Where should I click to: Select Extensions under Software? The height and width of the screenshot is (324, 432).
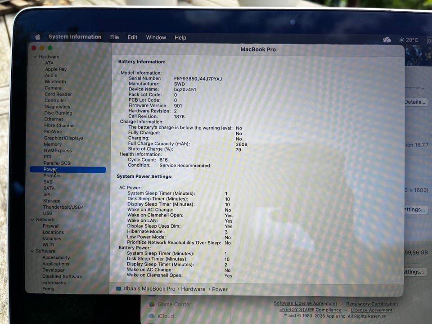coord(54,283)
